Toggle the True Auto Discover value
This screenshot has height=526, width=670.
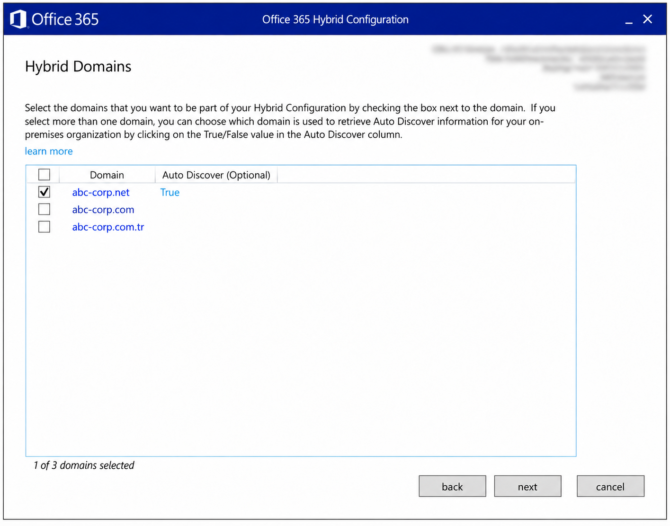[x=170, y=192]
